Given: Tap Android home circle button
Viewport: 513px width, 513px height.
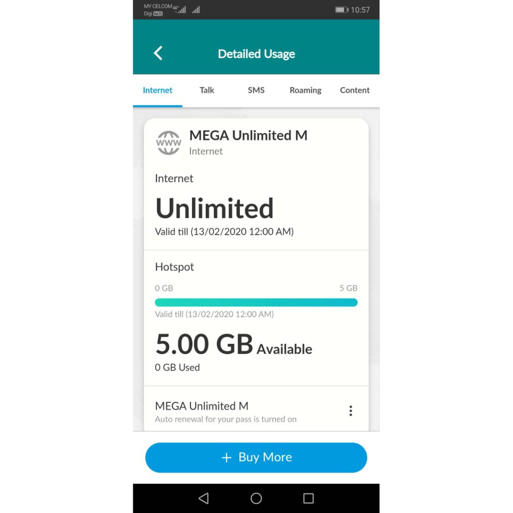Looking at the screenshot, I should click(256, 498).
